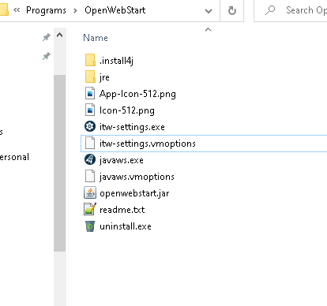
Task: Select readme.txt file name
Action: [122, 210]
